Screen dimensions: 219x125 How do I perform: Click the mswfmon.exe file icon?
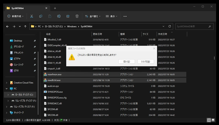pos(45,74)
